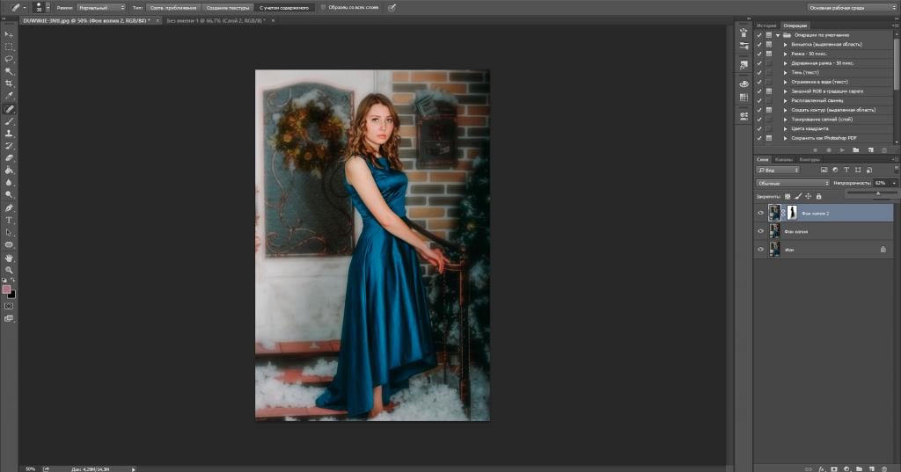Filter layers by type (T) icon

pyautogui.click(x=846, y=170)
